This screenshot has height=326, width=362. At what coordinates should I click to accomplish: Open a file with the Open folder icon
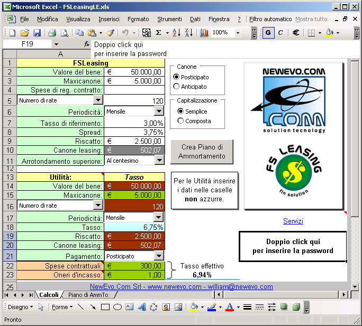coord(25,33)
